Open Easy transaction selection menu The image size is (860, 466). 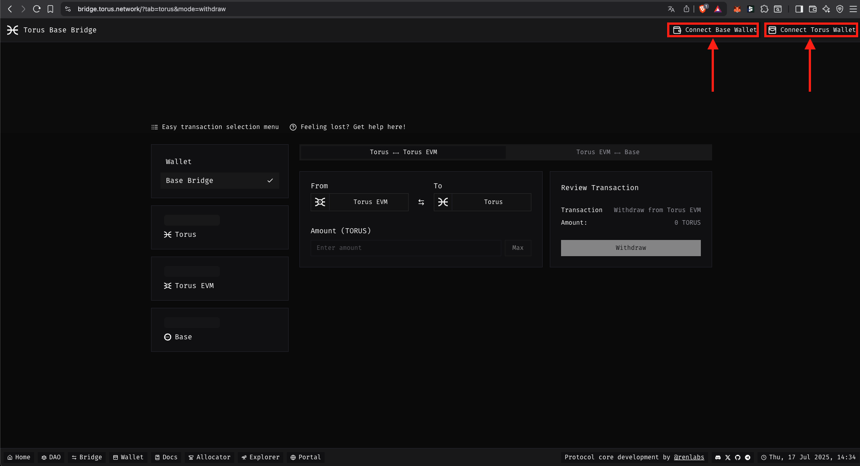[215, 127]
